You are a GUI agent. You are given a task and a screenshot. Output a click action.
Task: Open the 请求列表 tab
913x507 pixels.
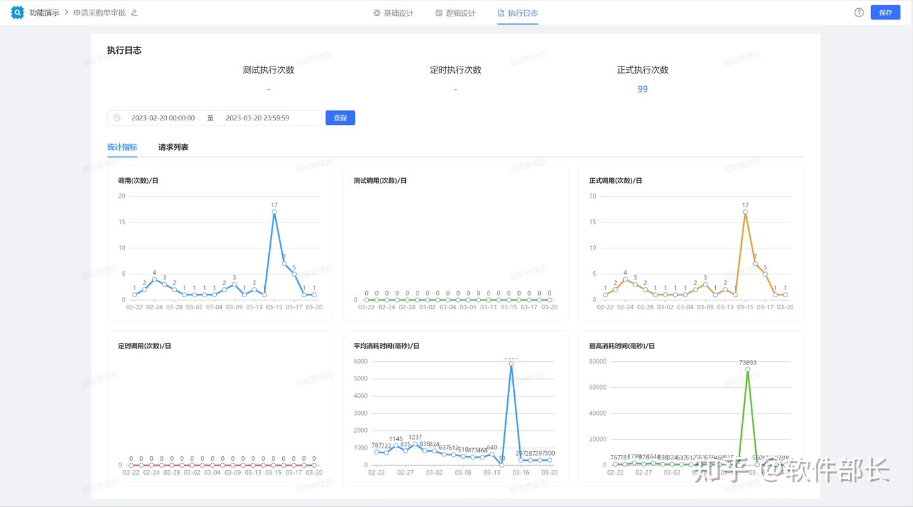tap(173, 147)
